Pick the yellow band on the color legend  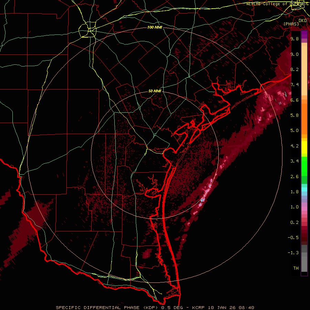[x=304, y=147]
